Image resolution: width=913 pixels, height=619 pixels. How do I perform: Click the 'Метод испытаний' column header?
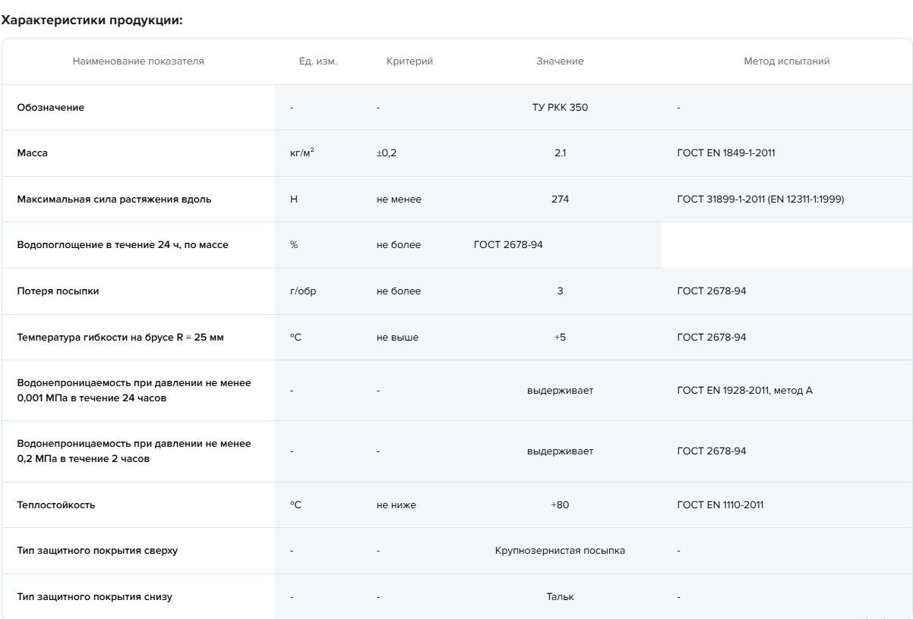pos(786,61)
